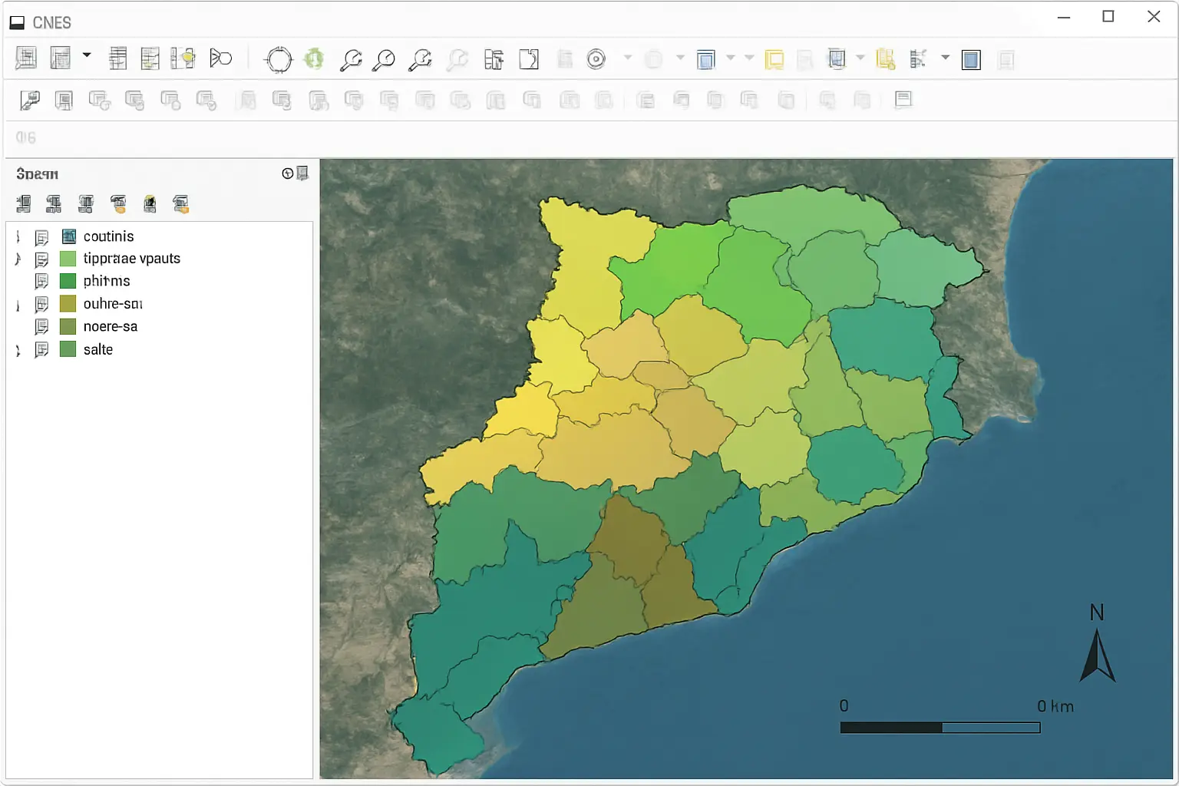Select the noere-sa layer name
1179x786 pixels.
[111, 326]
